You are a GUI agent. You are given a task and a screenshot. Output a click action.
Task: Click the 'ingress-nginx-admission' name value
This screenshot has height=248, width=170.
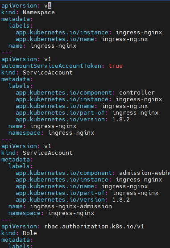click(x=71, y=207)
